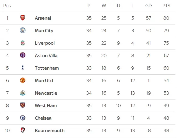
Task: Select the Bournemouth crest icon
Action: tap(23, 130)
